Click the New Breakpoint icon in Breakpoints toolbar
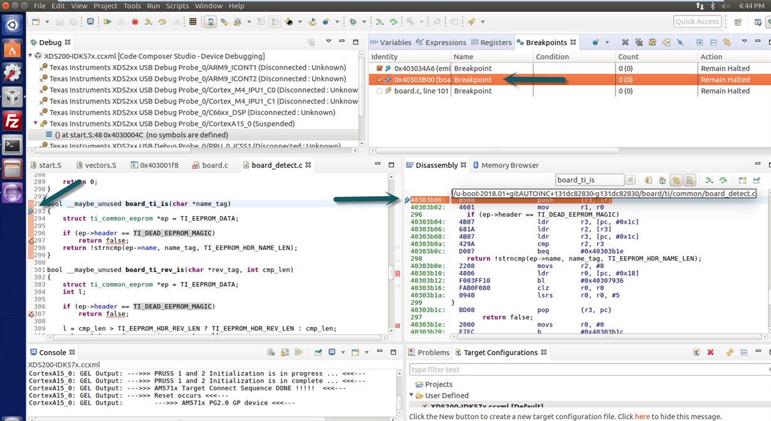 point(596,43)
